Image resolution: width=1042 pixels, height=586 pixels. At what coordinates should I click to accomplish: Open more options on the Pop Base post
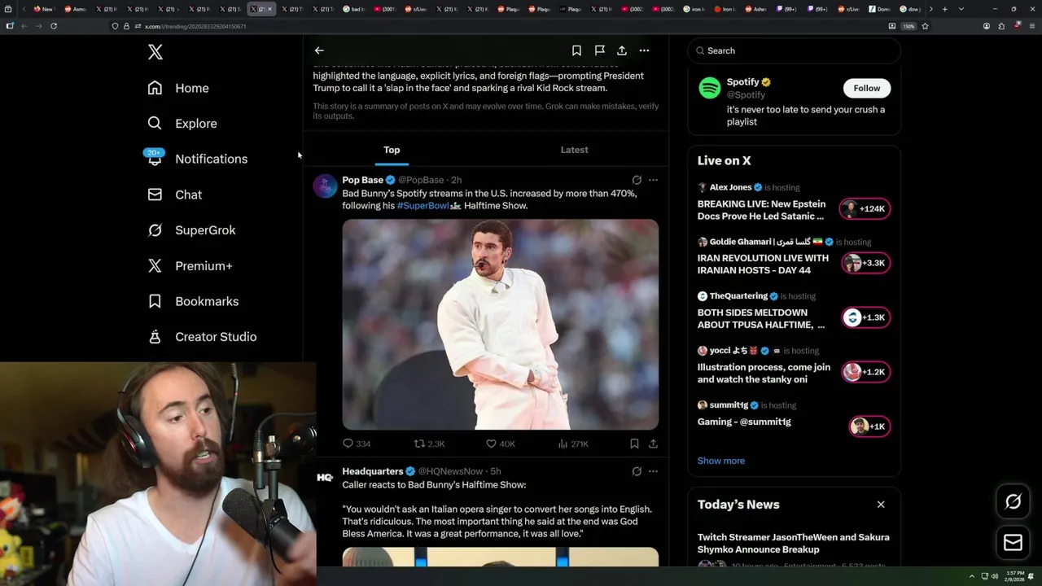point(653,180)
